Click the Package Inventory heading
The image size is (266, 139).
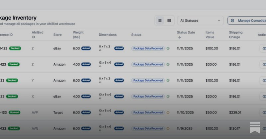18,18
